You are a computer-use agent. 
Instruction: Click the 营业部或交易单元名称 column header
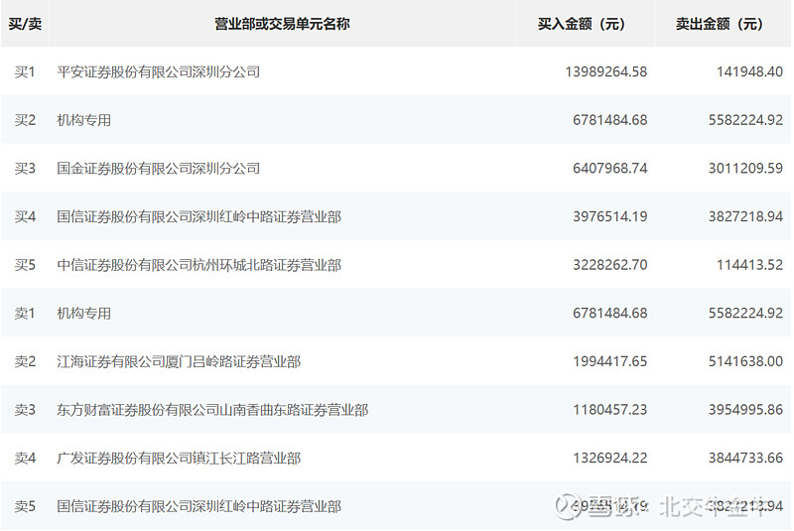pos(282,24)
